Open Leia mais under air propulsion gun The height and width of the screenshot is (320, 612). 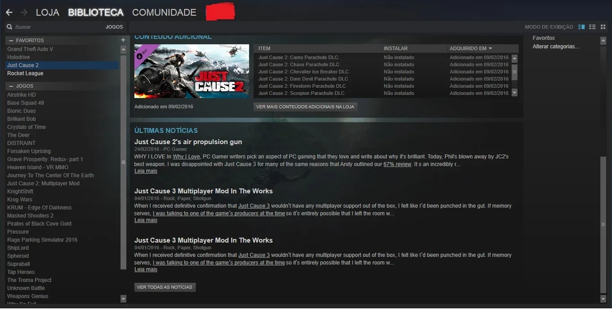click(146, 171)
